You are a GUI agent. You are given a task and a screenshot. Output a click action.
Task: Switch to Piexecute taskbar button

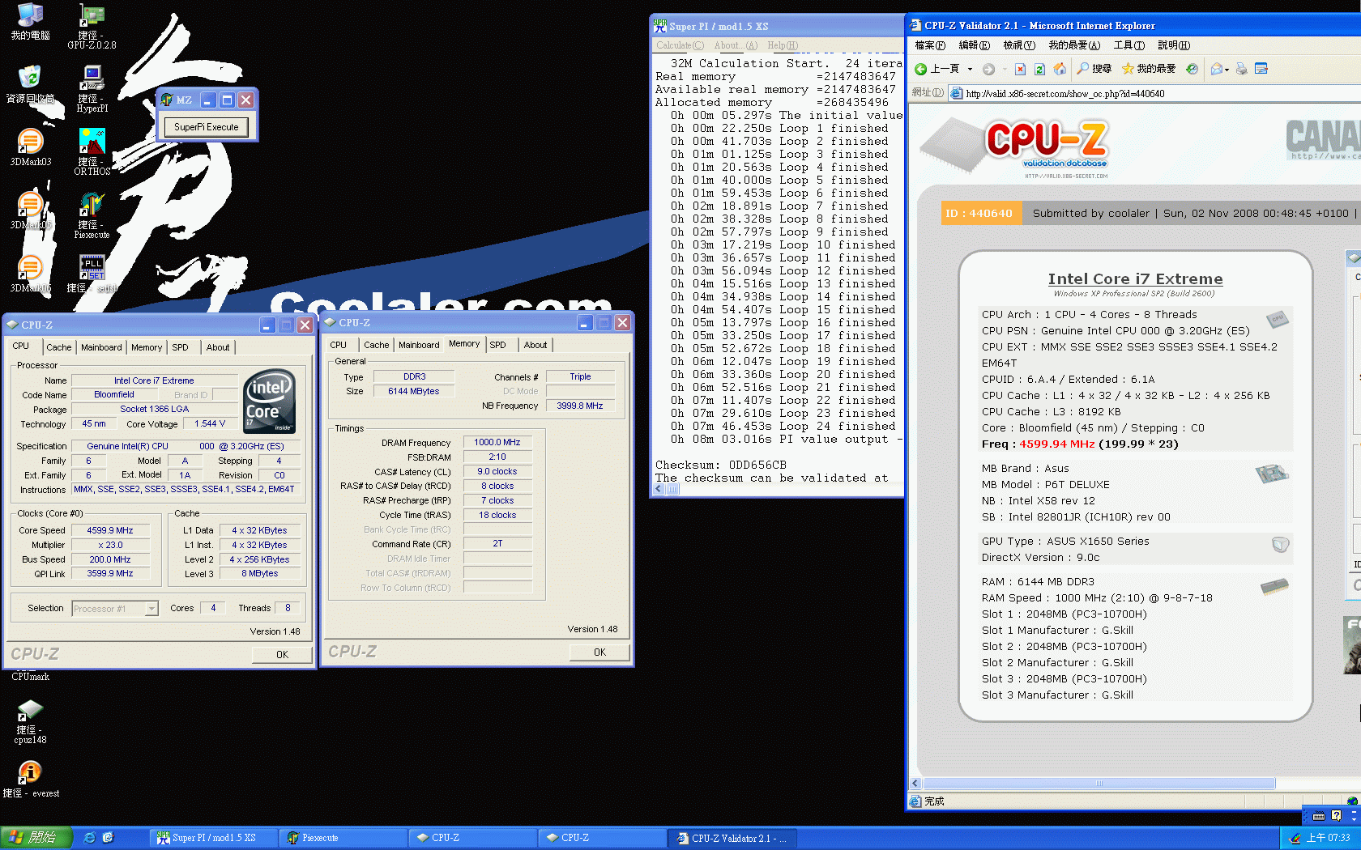click(x=343, y=838)
